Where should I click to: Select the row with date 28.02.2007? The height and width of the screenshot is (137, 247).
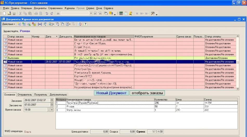click(120, 62)
